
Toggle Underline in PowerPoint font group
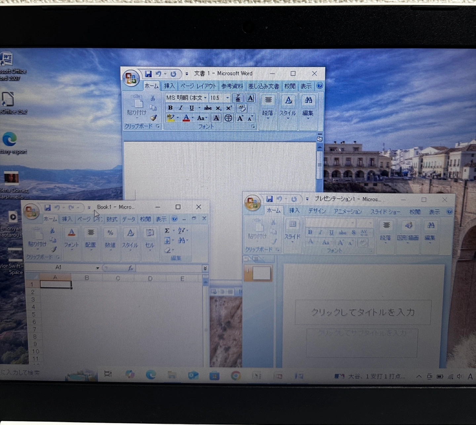tap(331, 232)
